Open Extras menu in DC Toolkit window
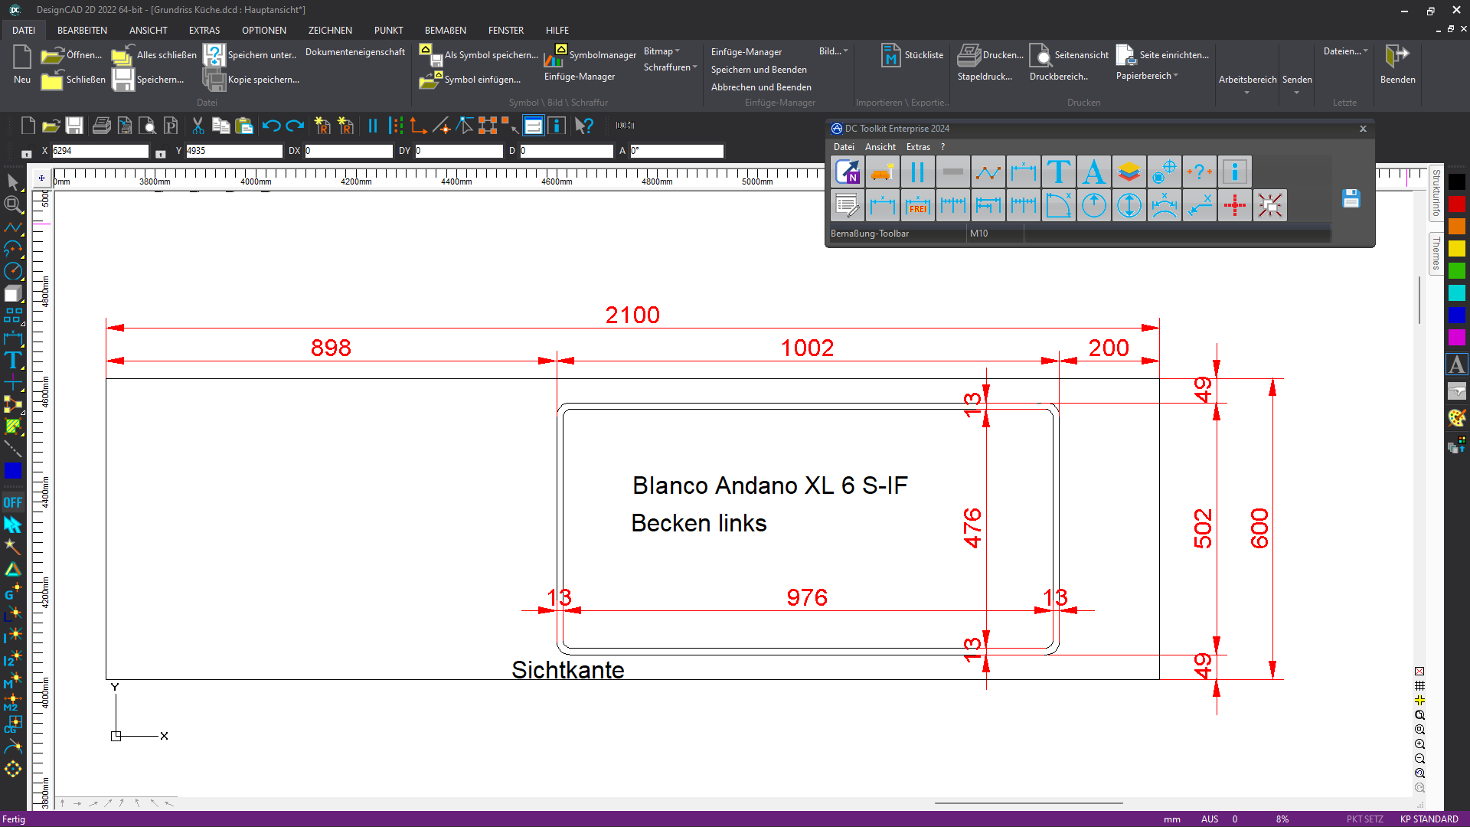 [918, 147]
